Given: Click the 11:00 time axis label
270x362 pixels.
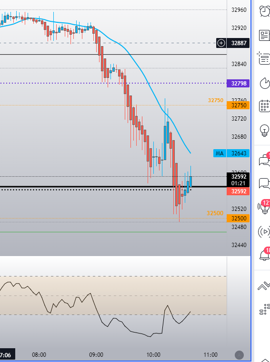Looking at the screenshot, I should 210,354.
